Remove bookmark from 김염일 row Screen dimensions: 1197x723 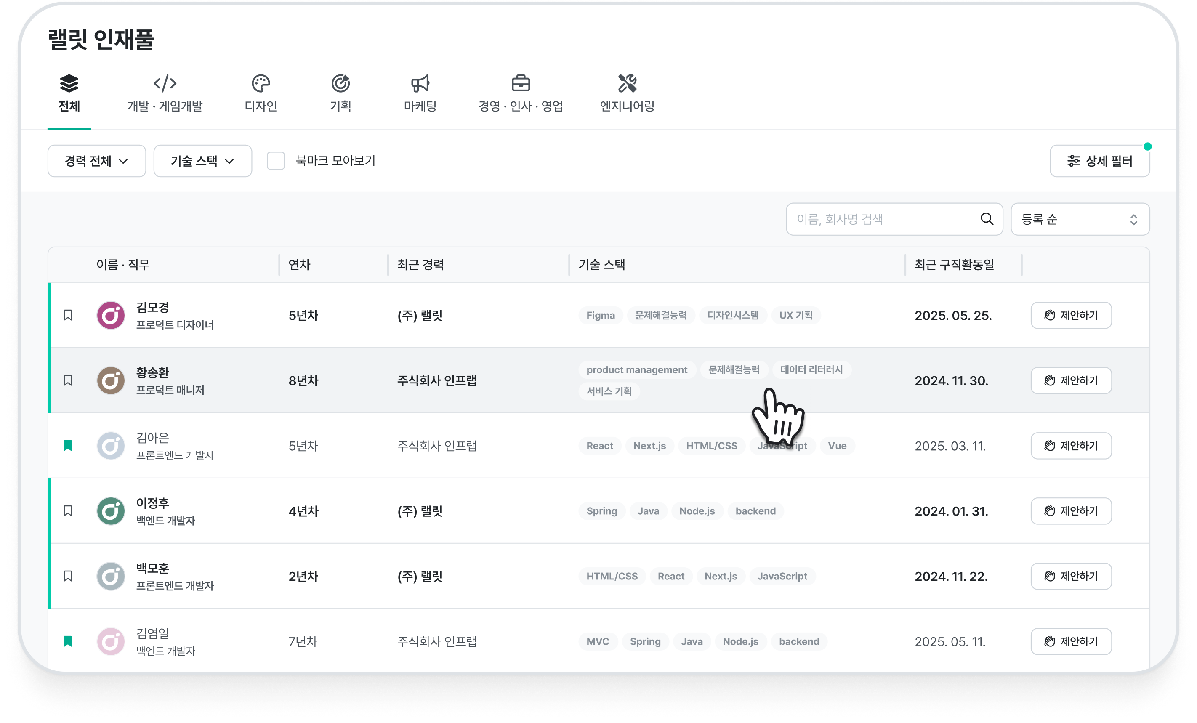[x=68, y=641]
